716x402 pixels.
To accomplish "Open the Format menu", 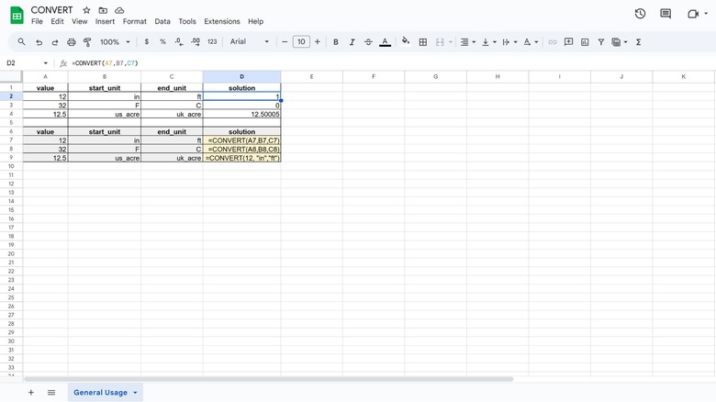I will tap(135, 21).
